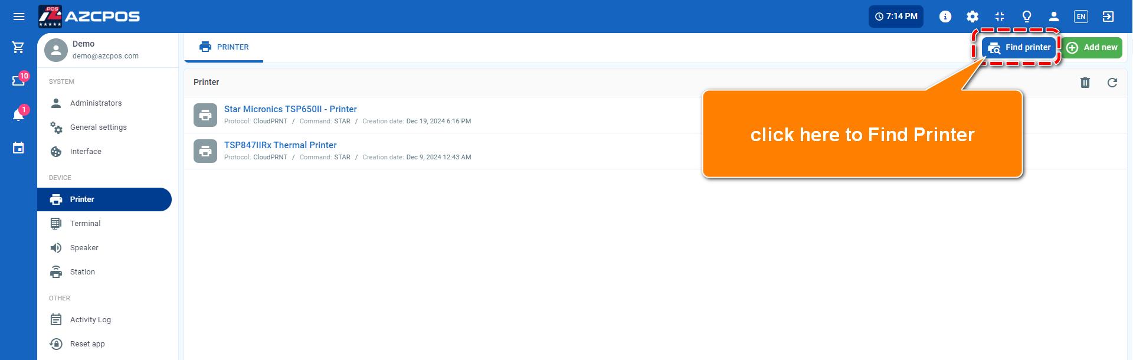Screen dimensions: 1133x360
Task: Open settings gear in header
Action: 972,17
